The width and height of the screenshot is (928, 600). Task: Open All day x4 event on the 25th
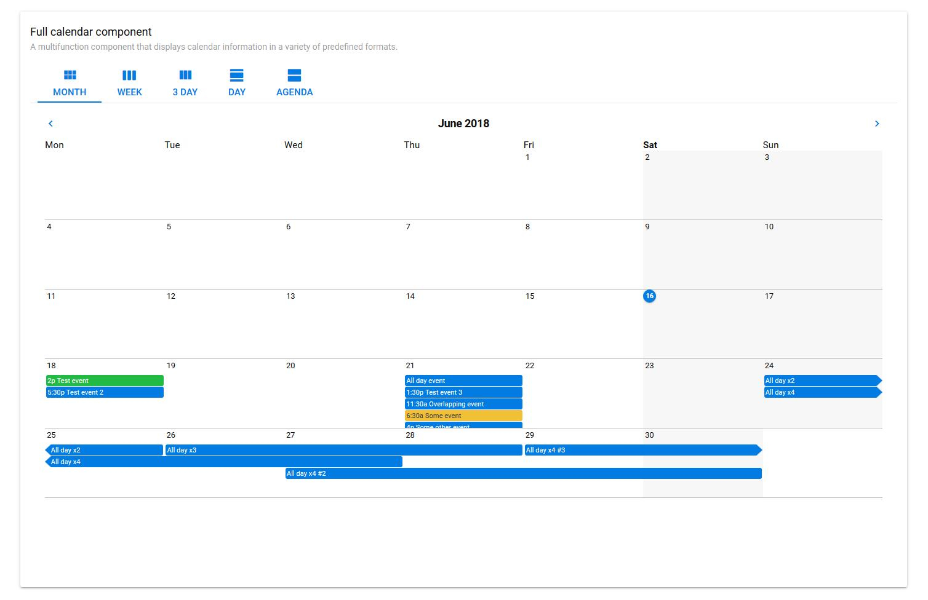coord(224,462)
